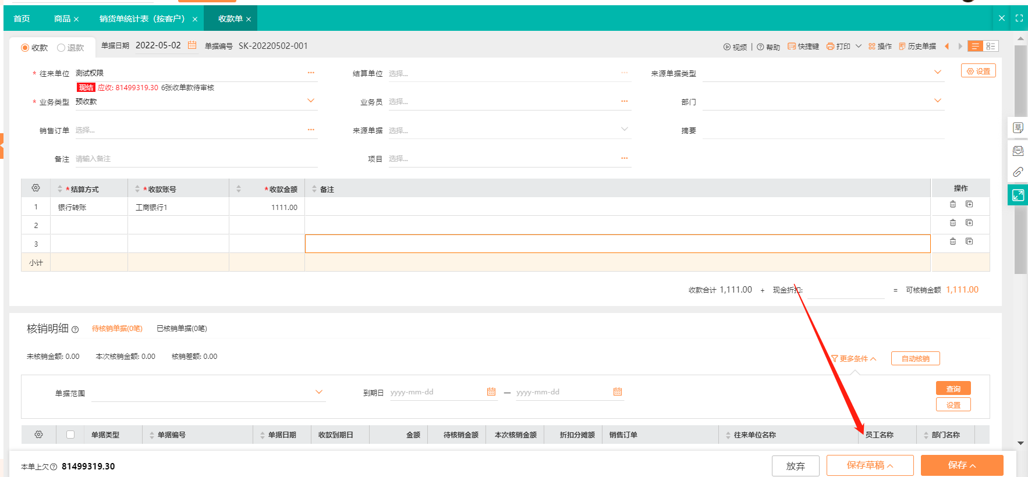Expand the 来源单据类型 dropdown
This screenshot has height=477, width=1028.
pyautogui.click(x=937, y=73)
